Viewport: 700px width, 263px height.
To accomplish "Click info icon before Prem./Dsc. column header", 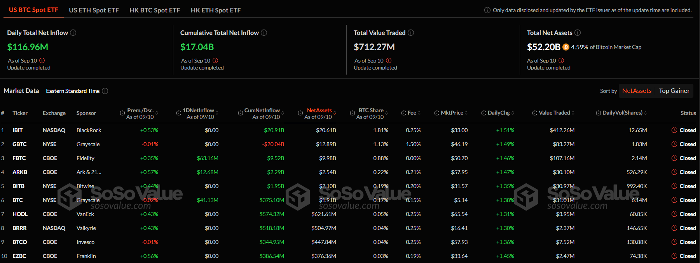I will coord(122,113).
